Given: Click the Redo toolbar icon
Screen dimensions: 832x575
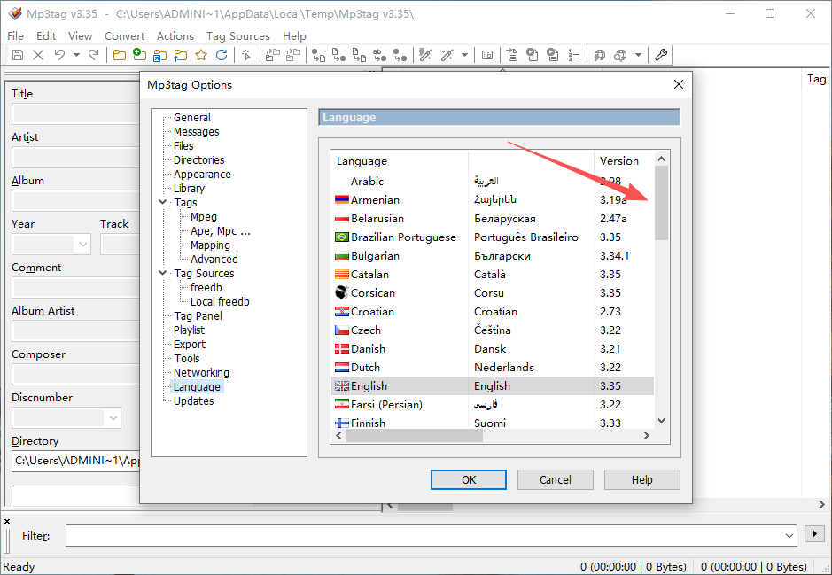Looking at the screenshot, I should (93, 55).
